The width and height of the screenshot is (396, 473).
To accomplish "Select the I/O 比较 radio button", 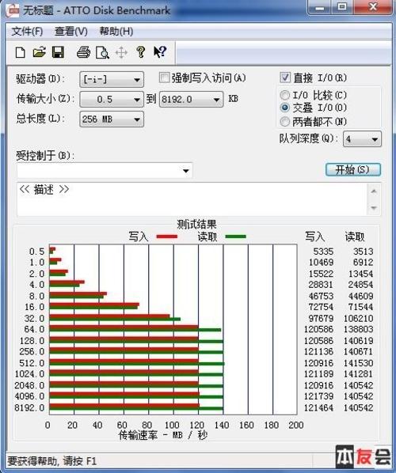I will point(284,96).
